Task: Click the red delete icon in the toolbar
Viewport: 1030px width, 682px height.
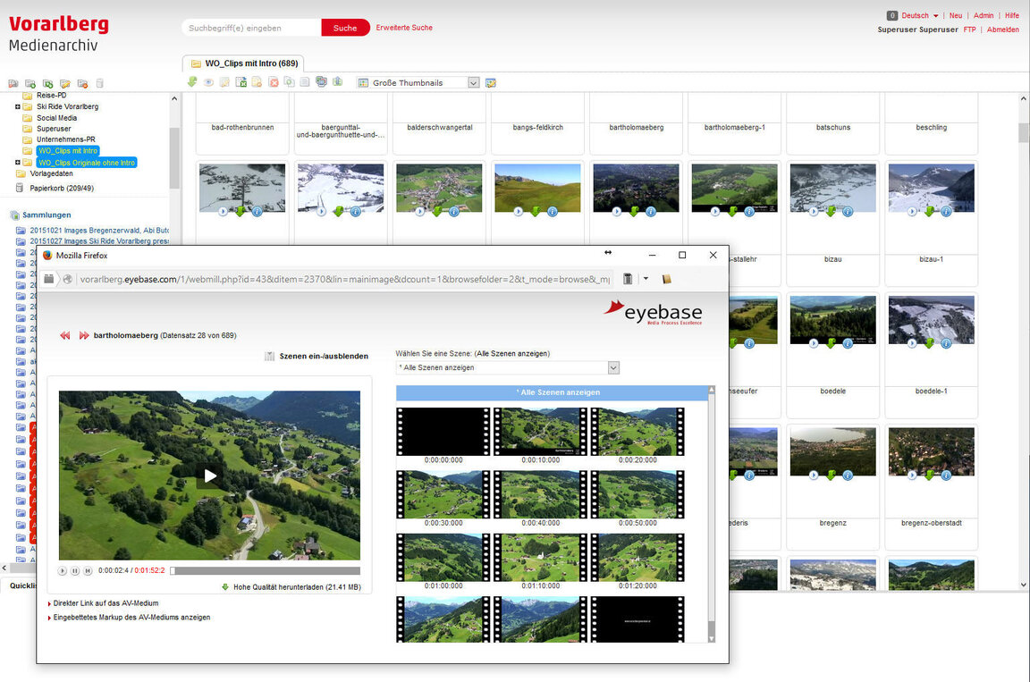Action: point(274,82)
